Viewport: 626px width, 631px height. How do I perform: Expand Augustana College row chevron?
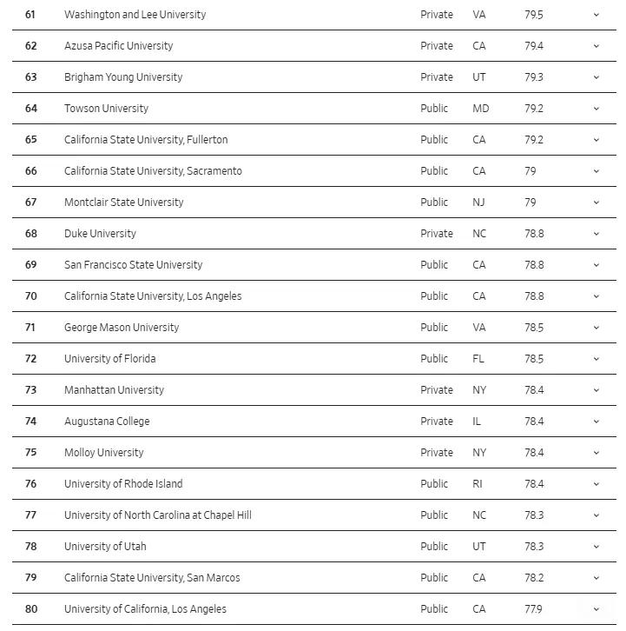click(x=596, y=422)
